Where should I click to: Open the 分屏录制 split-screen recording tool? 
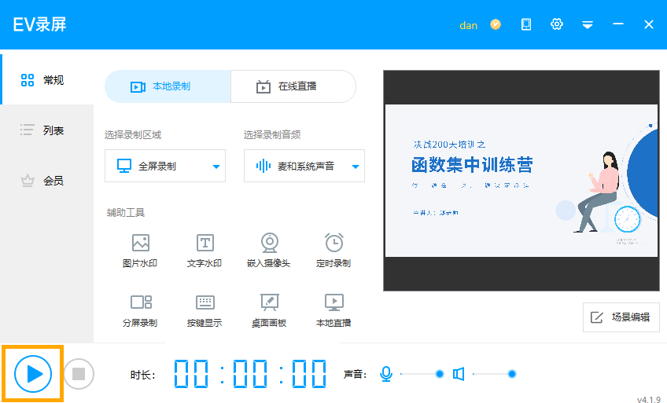[x=140, y=311]
